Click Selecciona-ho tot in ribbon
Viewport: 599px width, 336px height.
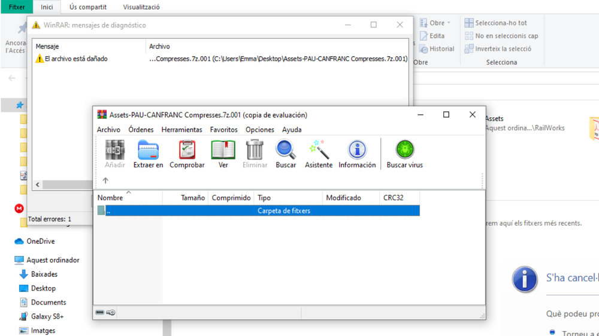click(x=495, y=23)
